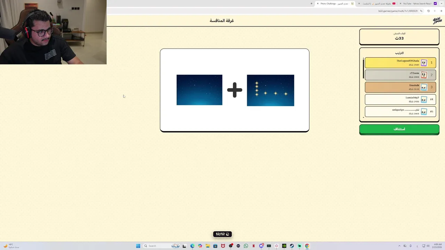
Task: Show hidden system tray icons
Action: (x=399, y=246)
